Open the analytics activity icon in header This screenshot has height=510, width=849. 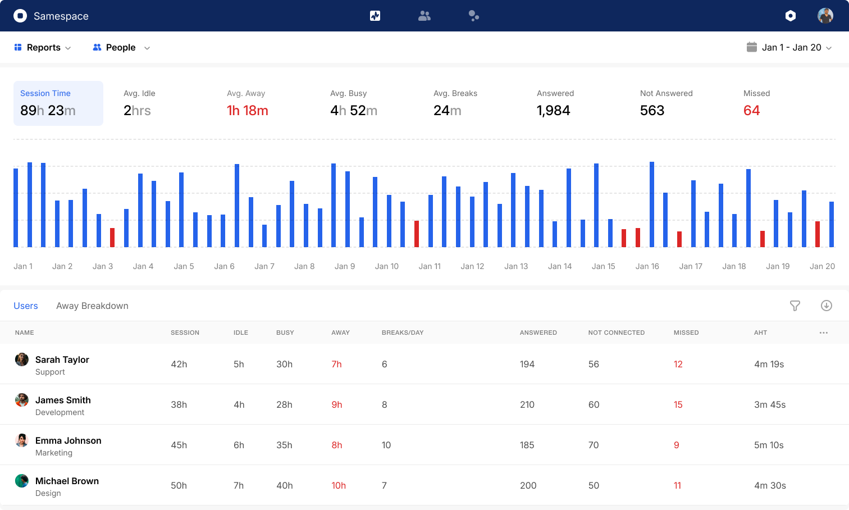pyautogui.click(x=375, y=16)
